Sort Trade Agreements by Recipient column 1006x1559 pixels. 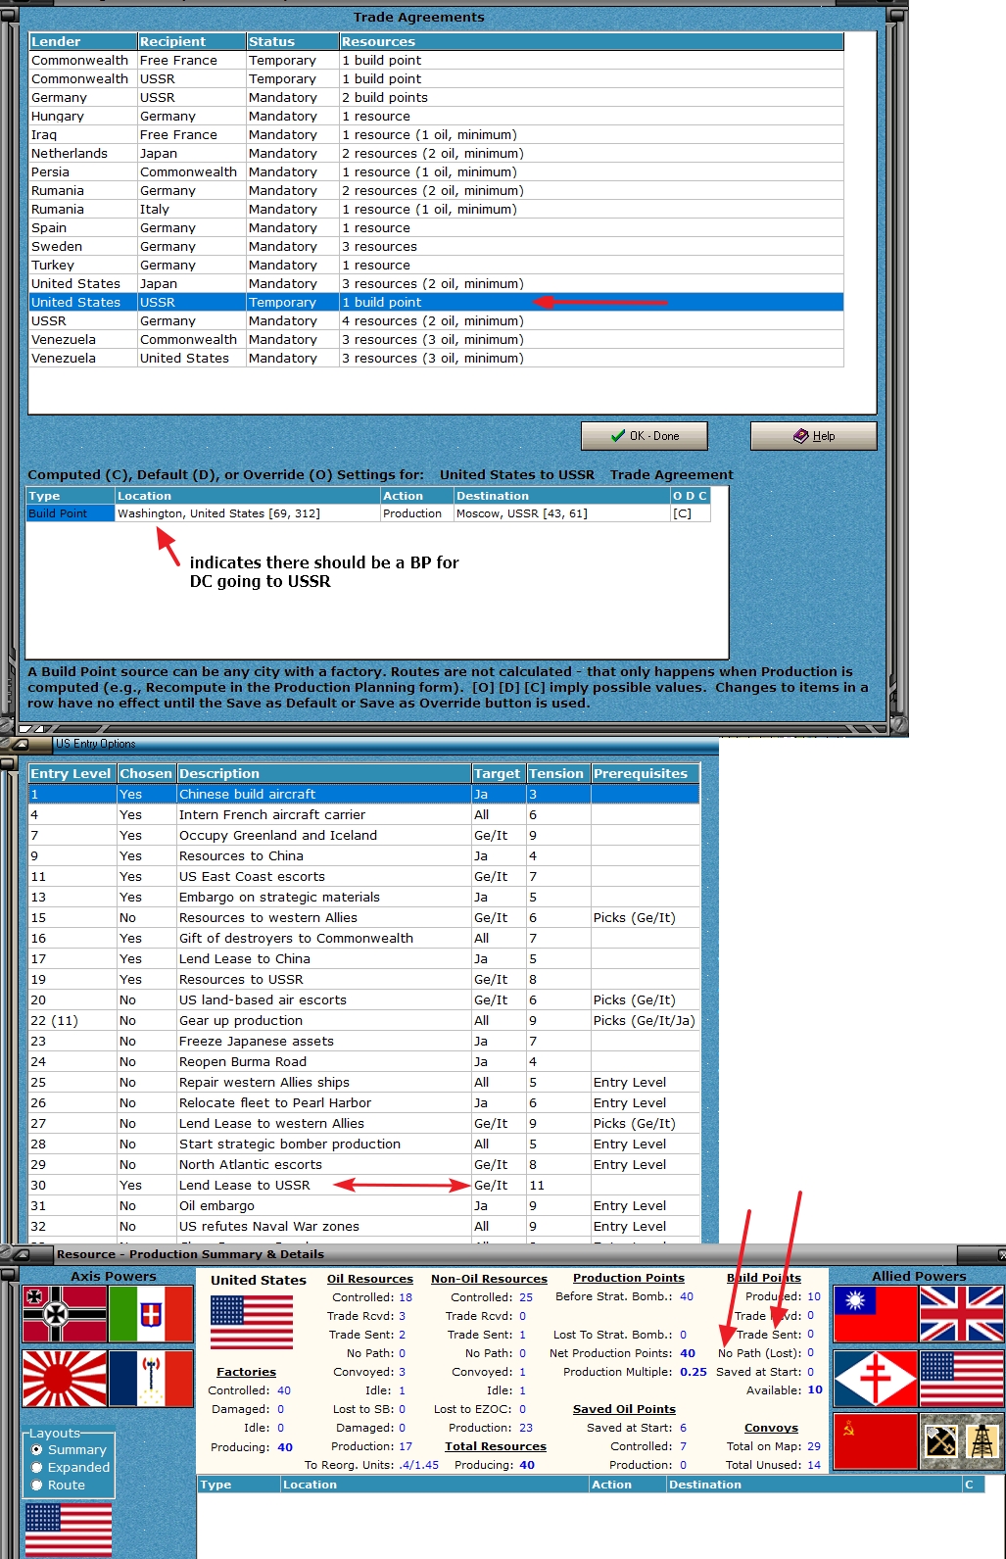click(192, 41)
